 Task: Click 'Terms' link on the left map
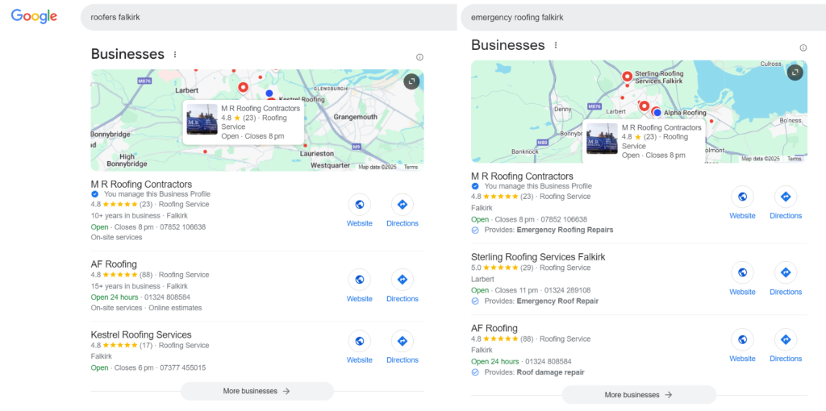pyautogui.click(x=411, y=167)
